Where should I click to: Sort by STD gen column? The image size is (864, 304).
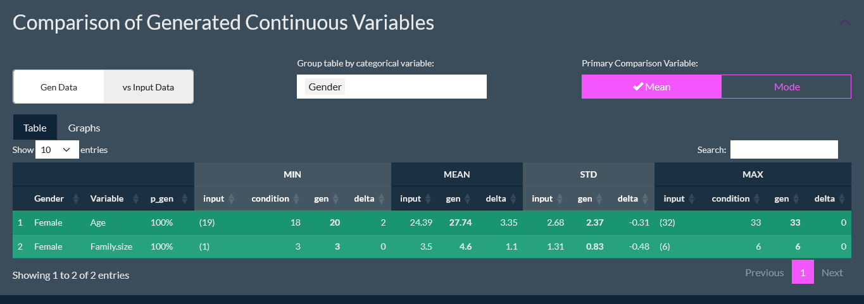pyautogui.click(x=589, y=198)
